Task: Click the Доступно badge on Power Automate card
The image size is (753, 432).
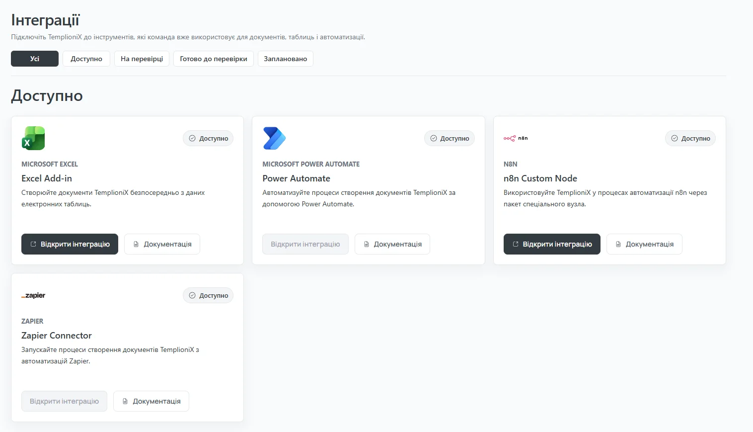Action: click(x=450, y=138)
